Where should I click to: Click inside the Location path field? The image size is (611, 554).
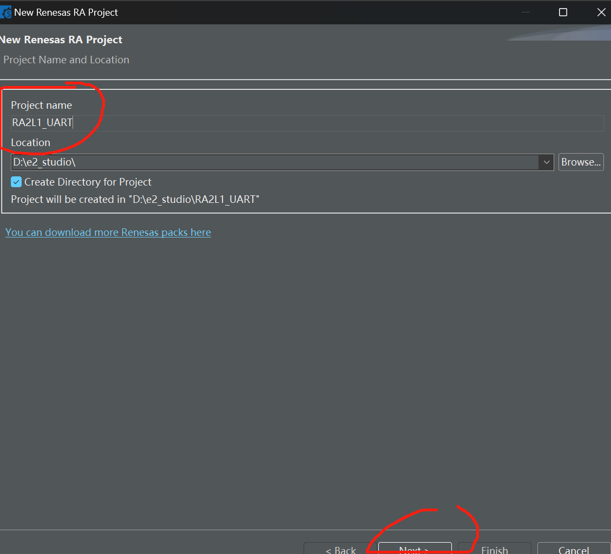pyautogui.click(x=275, y=162)
